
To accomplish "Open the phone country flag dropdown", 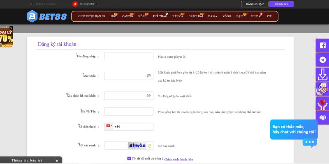I will click(109, 126).
